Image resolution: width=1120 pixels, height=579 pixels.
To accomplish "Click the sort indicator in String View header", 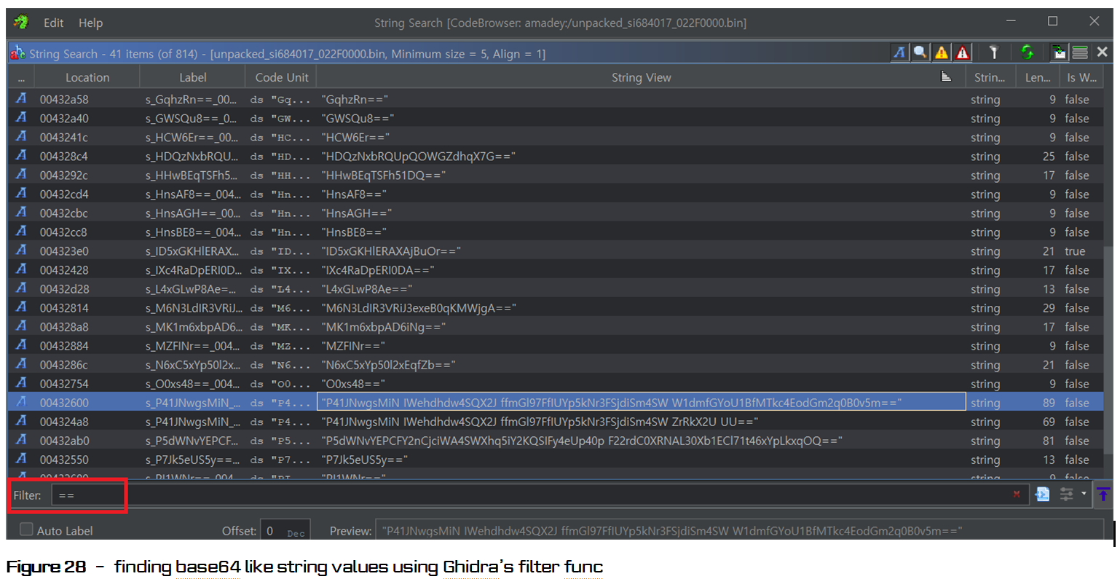I will [946, 76].
